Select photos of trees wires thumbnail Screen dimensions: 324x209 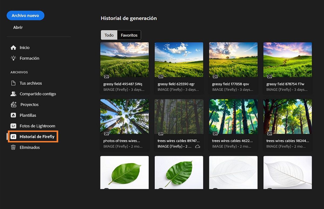[x=124, y=117]
